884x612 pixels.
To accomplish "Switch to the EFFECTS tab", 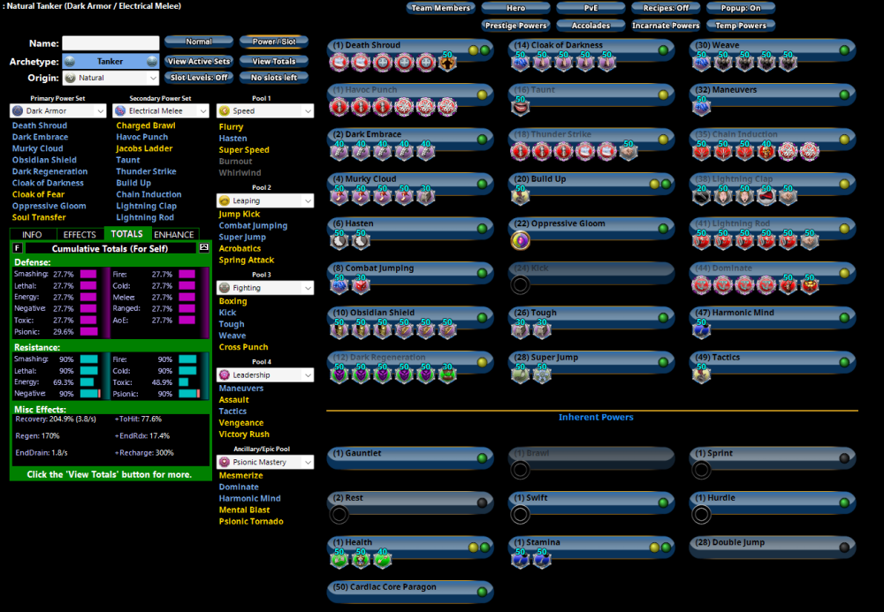I will (80, 234).
